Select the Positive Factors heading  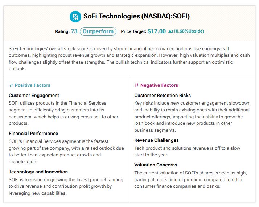[33, 85]
